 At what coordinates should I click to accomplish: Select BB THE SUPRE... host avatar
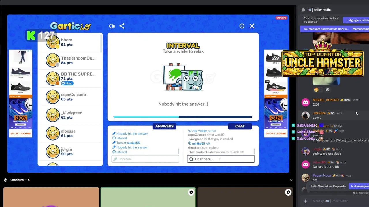[x=53, y=78]
